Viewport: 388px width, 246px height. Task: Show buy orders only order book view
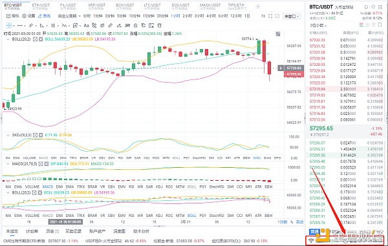pos(367,25)
